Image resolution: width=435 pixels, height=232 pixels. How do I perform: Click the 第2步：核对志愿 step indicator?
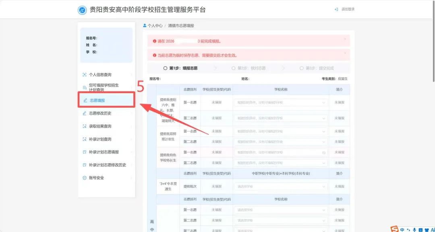click(248, 68)
